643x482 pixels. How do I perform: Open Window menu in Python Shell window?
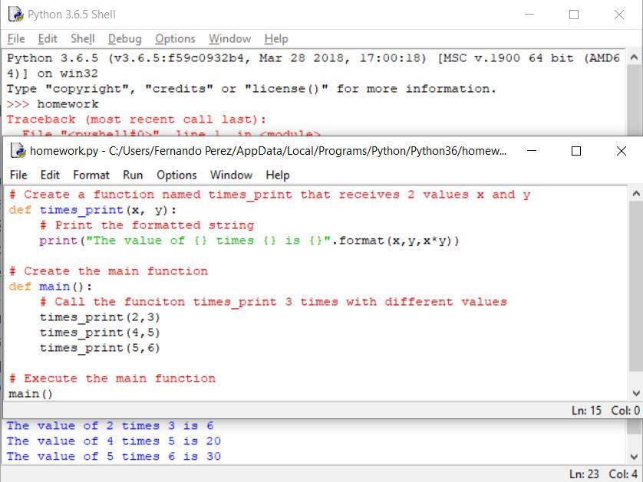(x=229, y=39)
